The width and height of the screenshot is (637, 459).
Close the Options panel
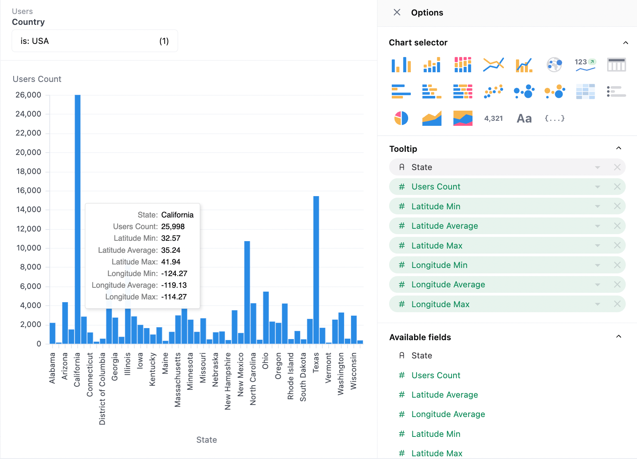(x=397, y=12)
